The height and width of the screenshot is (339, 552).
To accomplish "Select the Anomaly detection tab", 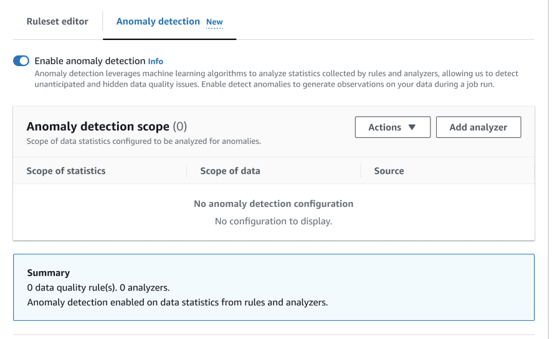I will click(158, 21).
